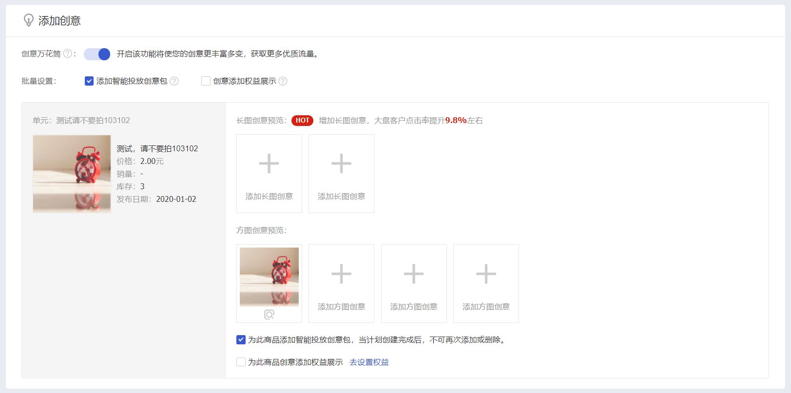Click magnifier preview icon under square image
The image size is (791, 393).
pos(269,315)
